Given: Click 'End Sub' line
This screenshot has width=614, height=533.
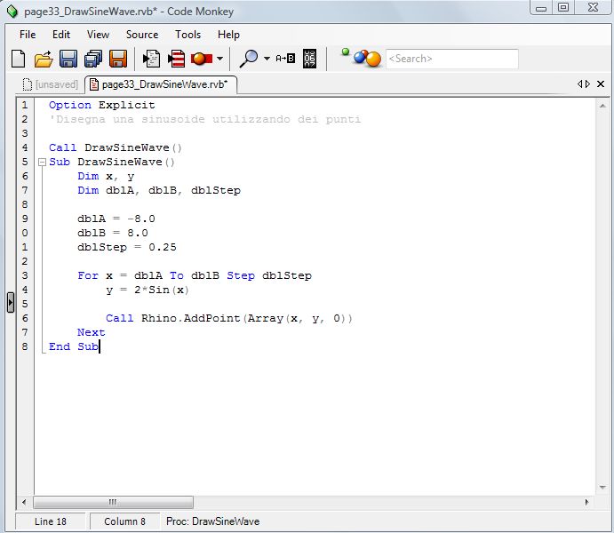Looking at the screenshot, I should [x=74, y=346].
